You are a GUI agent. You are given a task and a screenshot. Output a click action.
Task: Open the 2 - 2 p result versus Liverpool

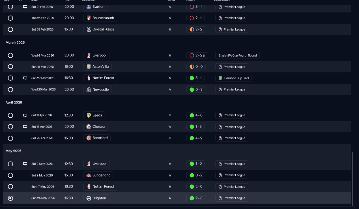point(197,55)
